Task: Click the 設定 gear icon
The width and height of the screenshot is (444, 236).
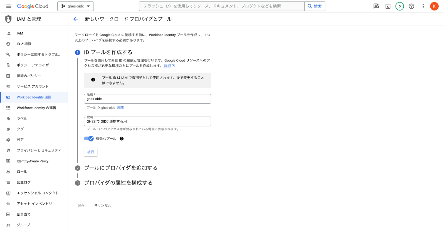Action: coord(8,140)
